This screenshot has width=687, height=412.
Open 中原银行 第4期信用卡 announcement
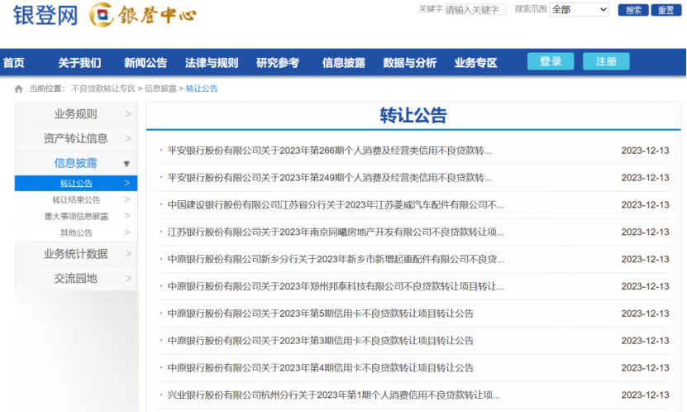coord(321,368)
